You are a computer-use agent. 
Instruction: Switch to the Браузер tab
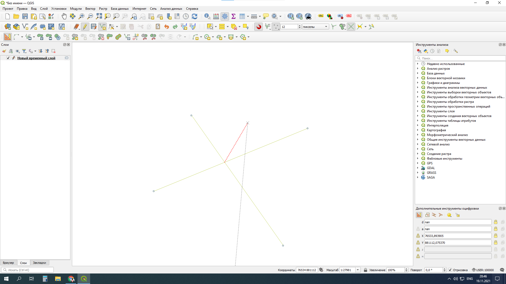pyautogui.click(x=8, y=263)
